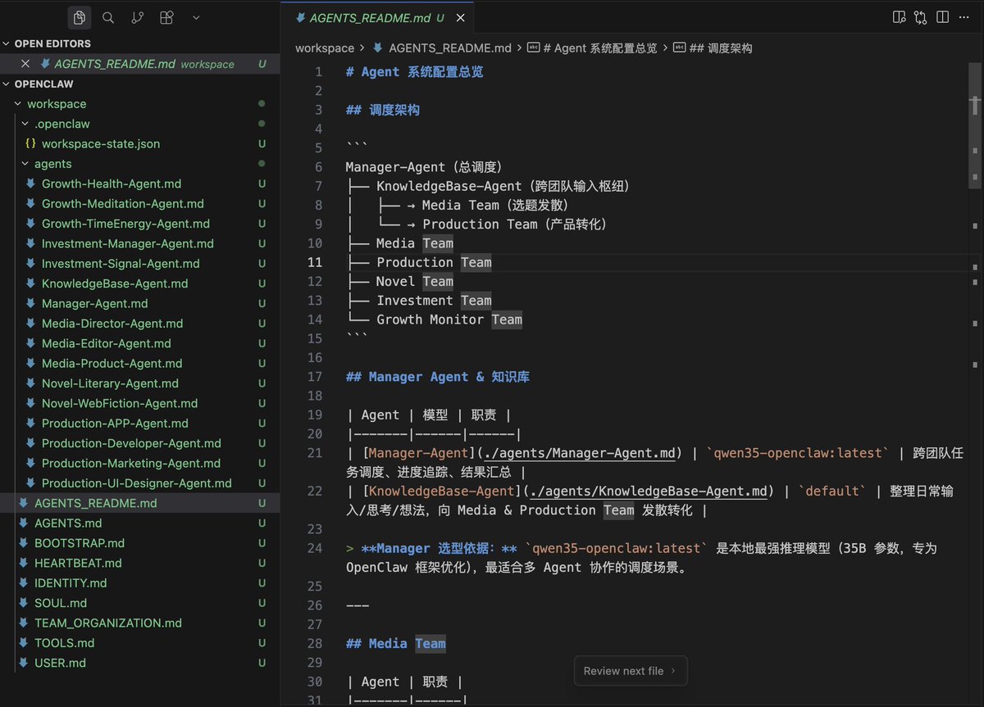This screenshot has height=707, width=984.
Task: Open Production-APP-Agent.md
Action: (115, 423)
